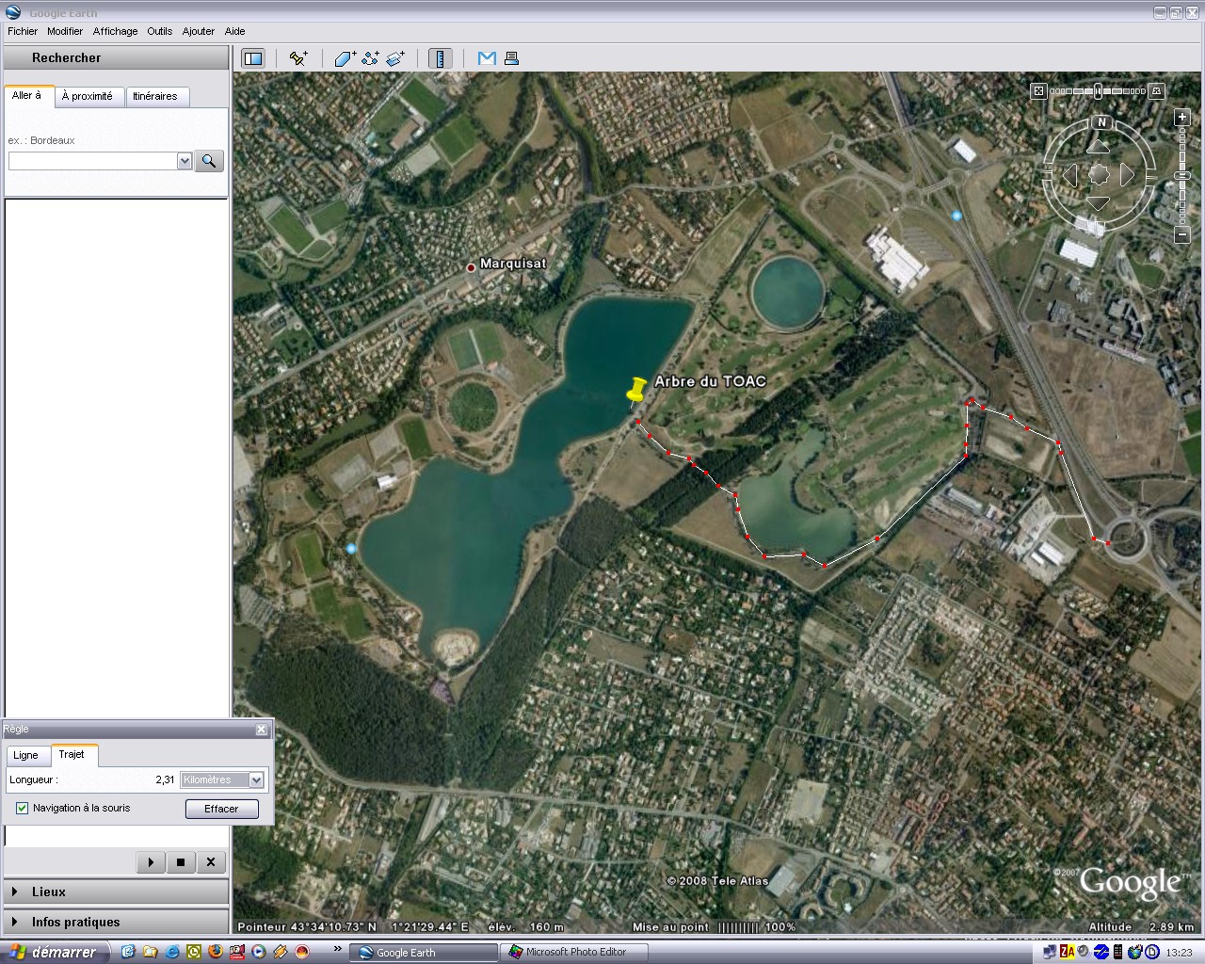The height and width of the screenshot is (964, 1205).
Task: Add an image overlay from the toolbar
Action: [395, 58]
